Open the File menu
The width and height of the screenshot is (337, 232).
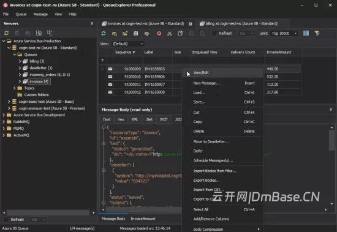click(x=6, y=14)
